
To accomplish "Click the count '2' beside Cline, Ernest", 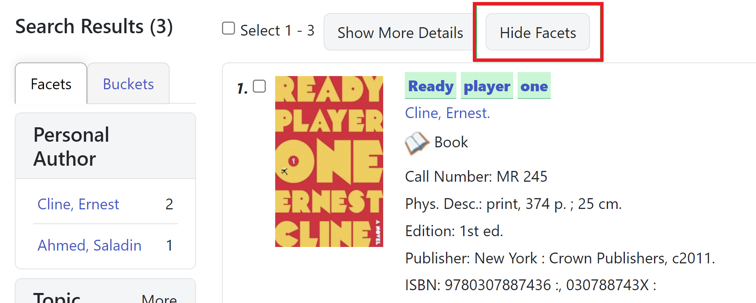I will point(169,204).
